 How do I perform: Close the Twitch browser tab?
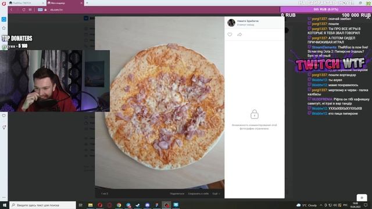coord(43,3)
